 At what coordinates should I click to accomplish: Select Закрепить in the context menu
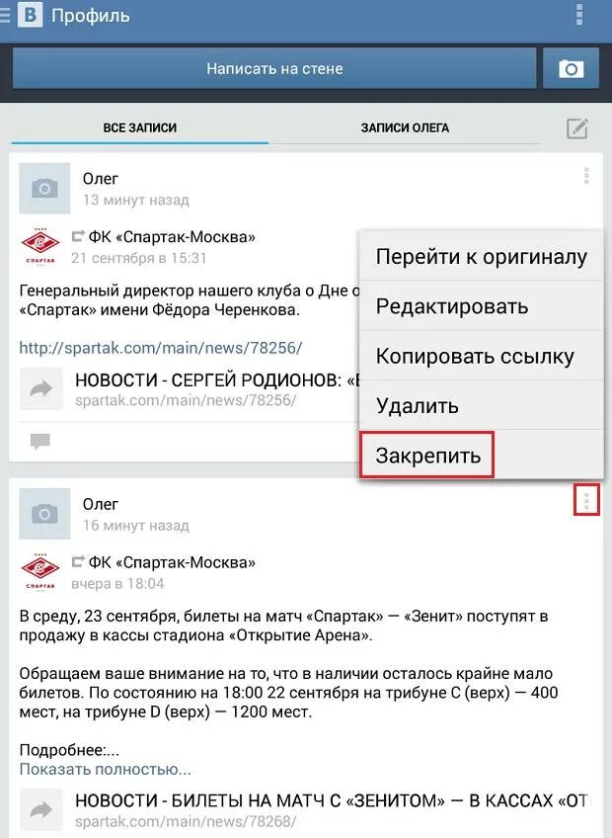click(x=427, y=456)
